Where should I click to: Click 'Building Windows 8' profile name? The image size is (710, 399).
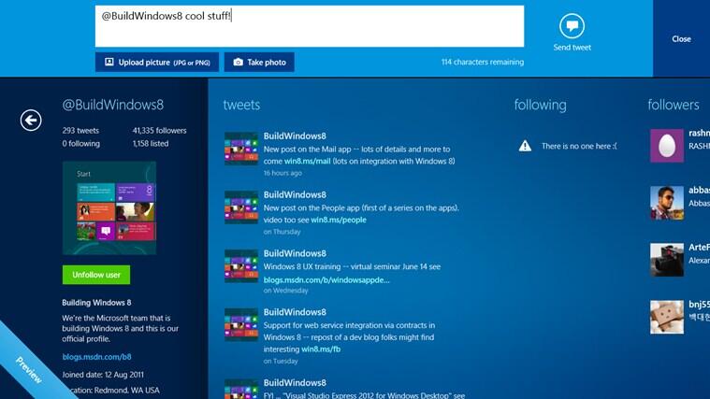pyautogui.click(x=96, y=303)
